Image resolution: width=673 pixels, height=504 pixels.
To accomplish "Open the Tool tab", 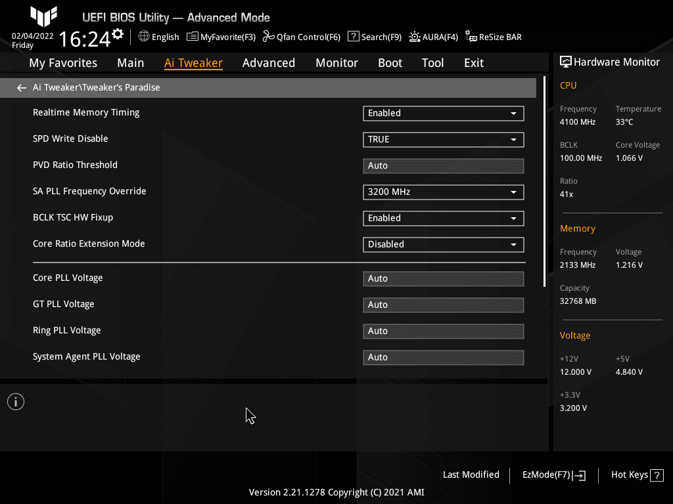I will tap(432, 63).
